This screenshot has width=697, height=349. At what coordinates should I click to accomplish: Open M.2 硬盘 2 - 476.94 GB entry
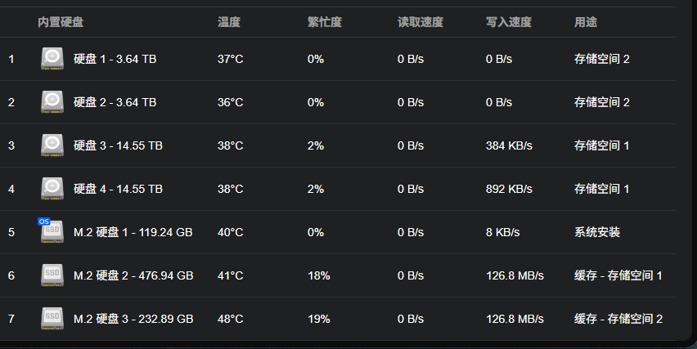[x=133, y=275]
